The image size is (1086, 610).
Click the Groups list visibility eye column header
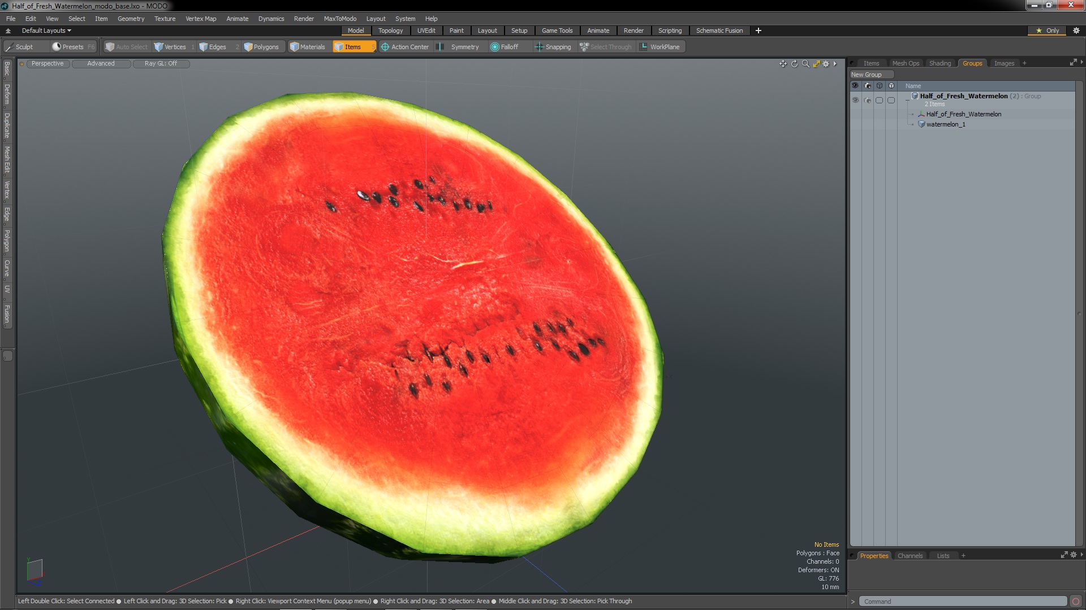[x=855, y=86]
